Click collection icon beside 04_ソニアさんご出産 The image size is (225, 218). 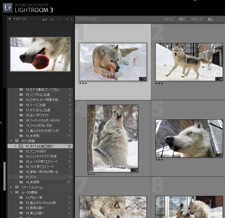(x=21, y=95)
